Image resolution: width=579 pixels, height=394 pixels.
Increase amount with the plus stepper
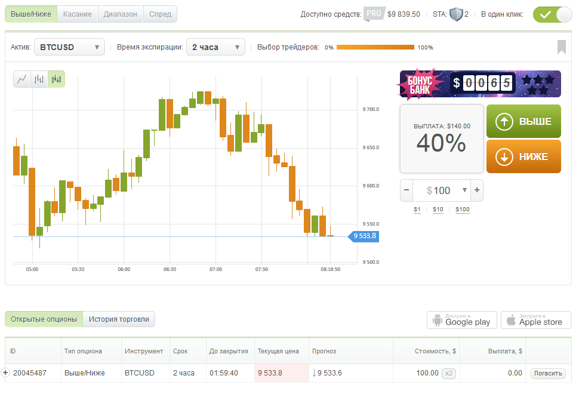pos(477,190)
